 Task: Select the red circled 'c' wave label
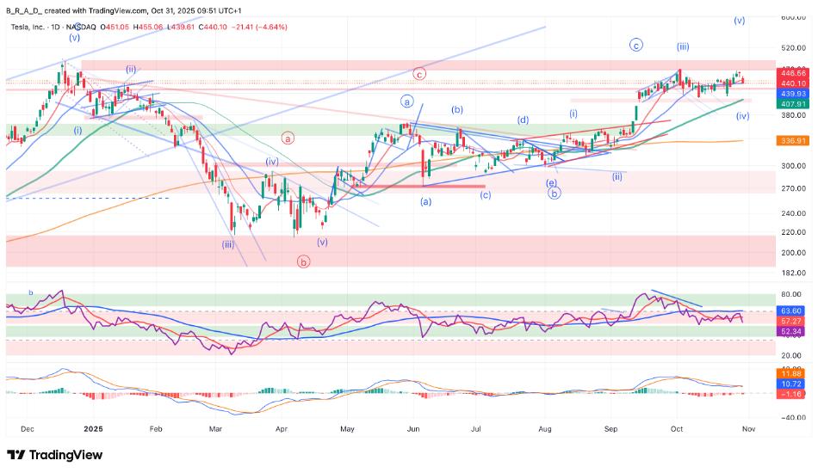click(419, 74)
